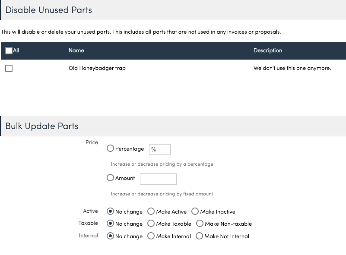Select No change for Internal

pos(111,236)
